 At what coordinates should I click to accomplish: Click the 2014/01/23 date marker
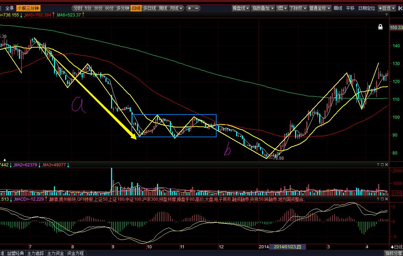287,247
